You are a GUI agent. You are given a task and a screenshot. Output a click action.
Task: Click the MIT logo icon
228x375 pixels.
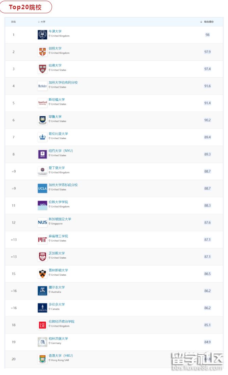coord(42,240)
